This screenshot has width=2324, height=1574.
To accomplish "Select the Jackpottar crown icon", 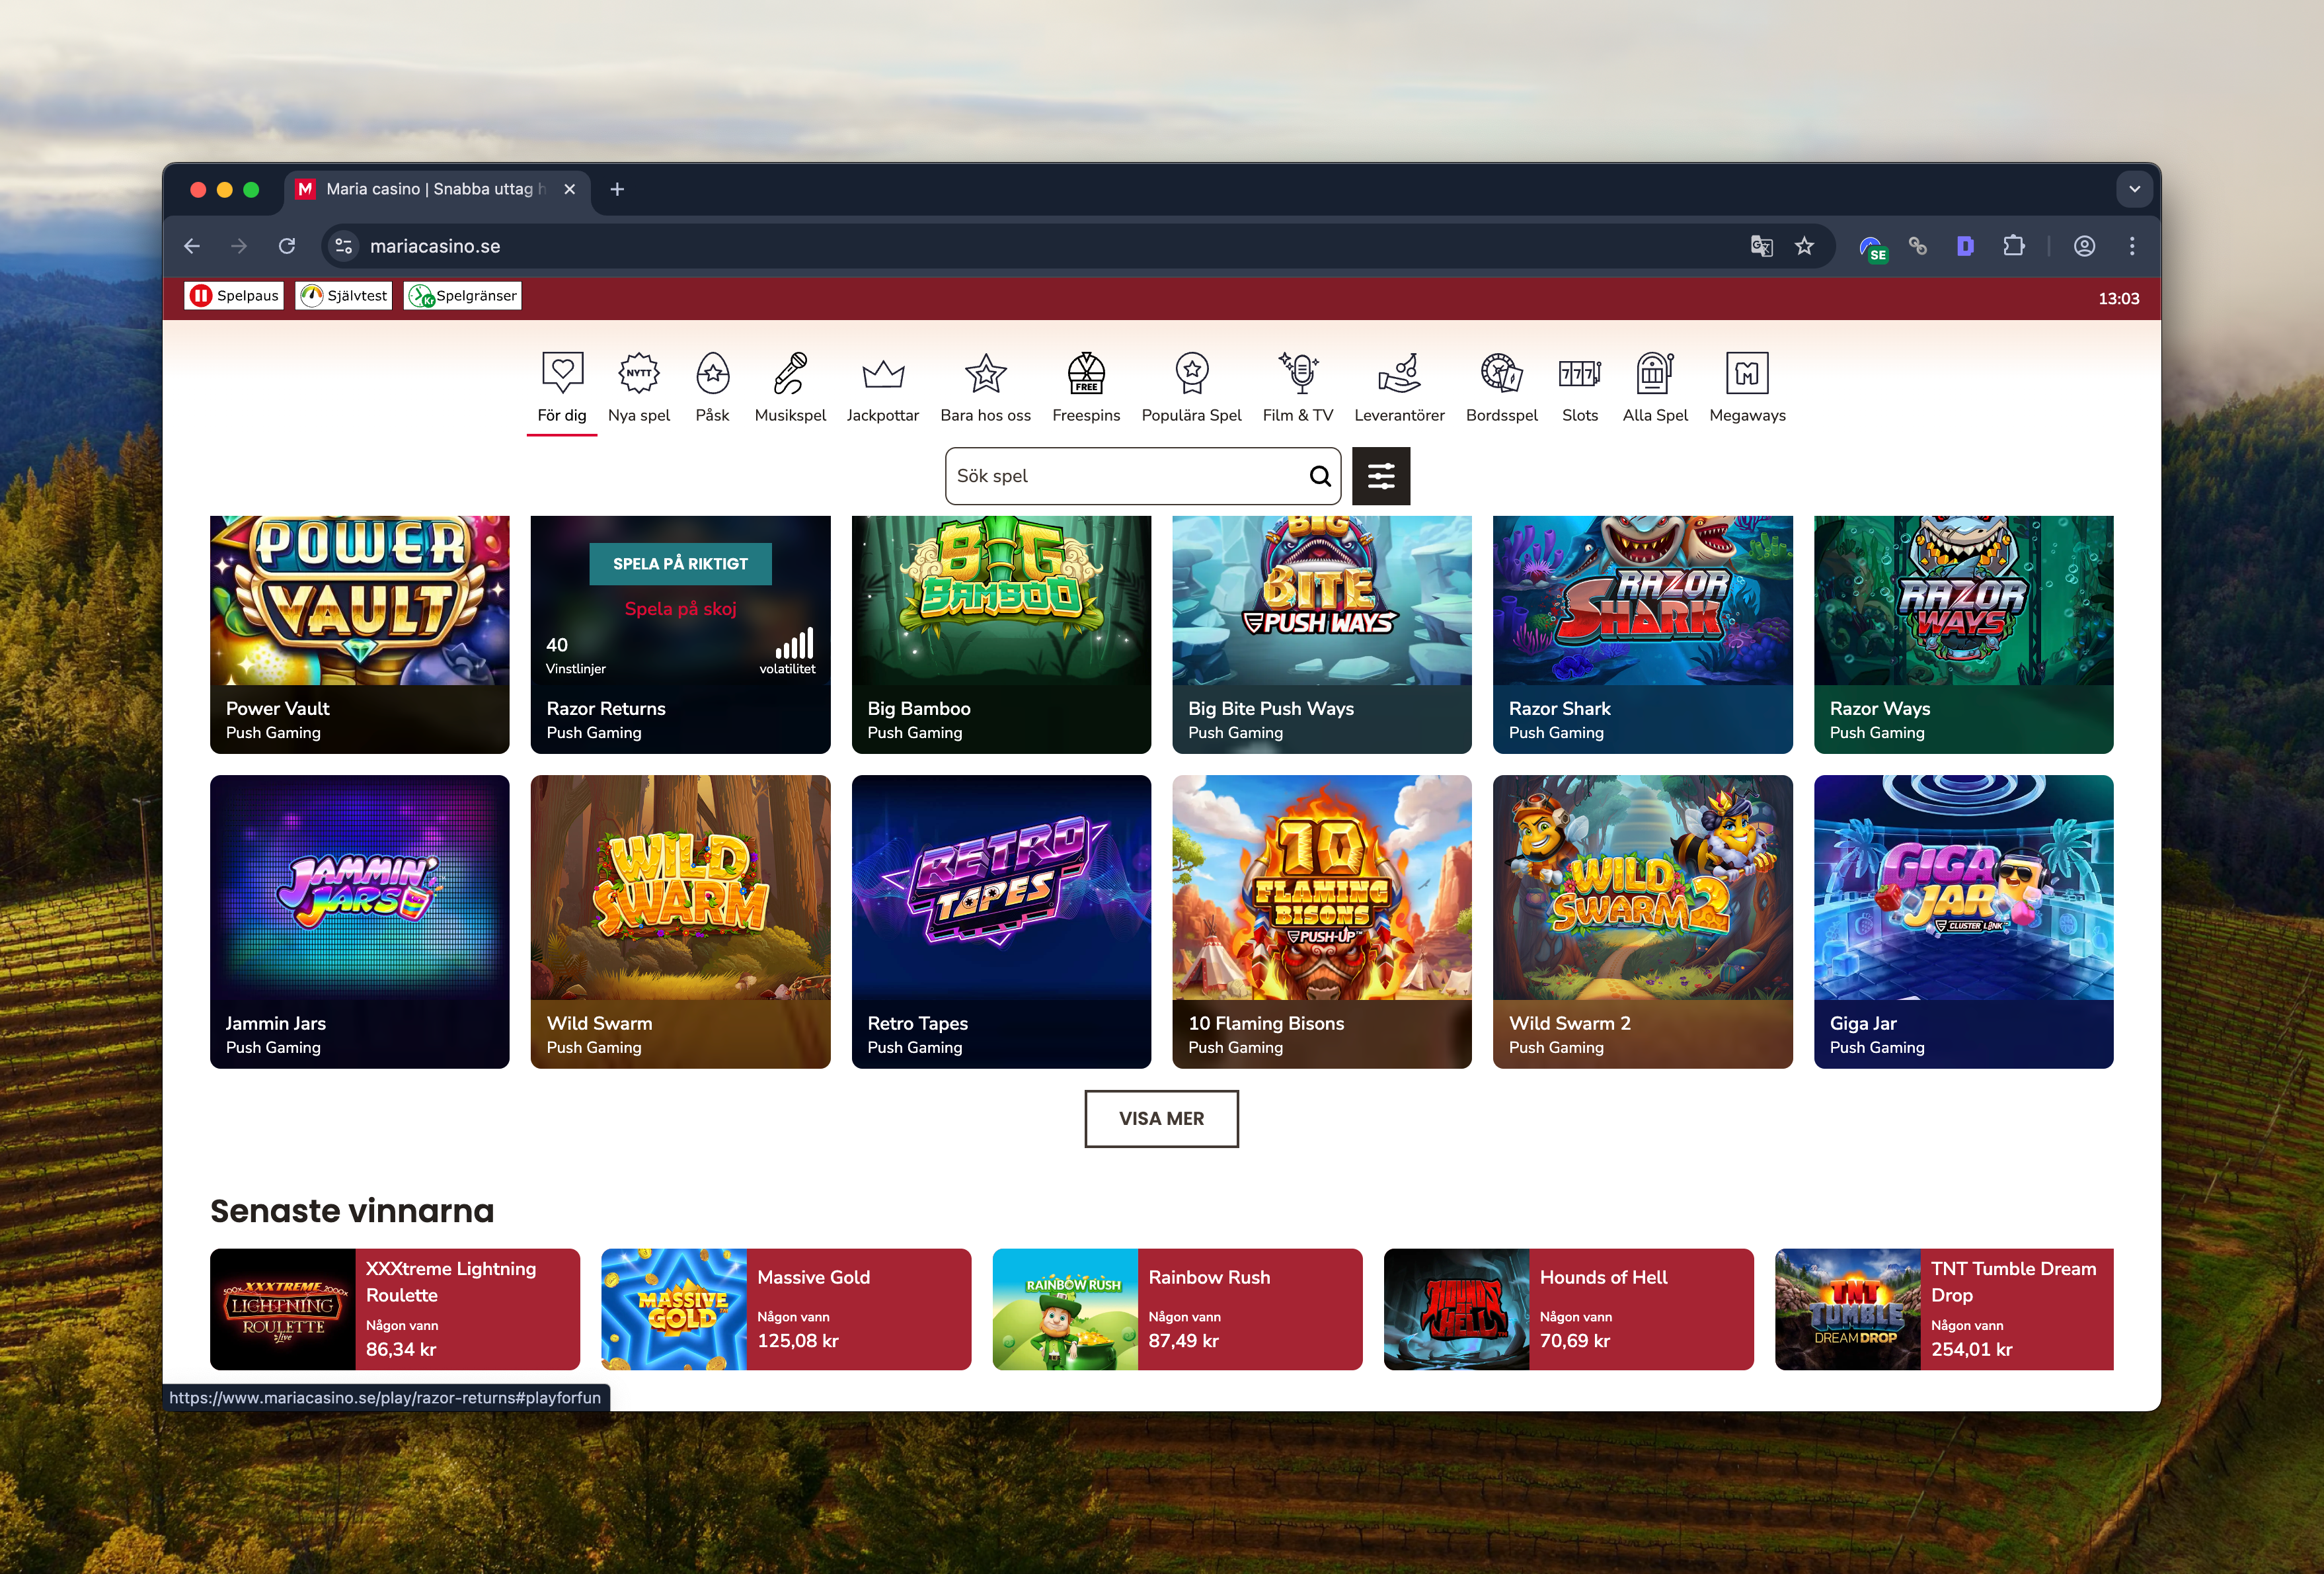I will point(883,374).
